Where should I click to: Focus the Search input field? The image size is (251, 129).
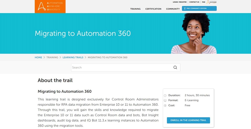click(126, 67)
